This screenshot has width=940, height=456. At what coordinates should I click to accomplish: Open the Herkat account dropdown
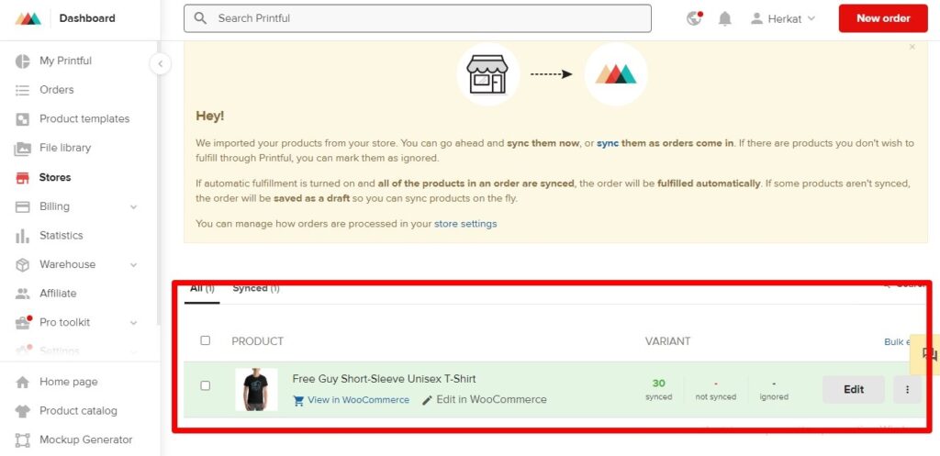[783, 18]
